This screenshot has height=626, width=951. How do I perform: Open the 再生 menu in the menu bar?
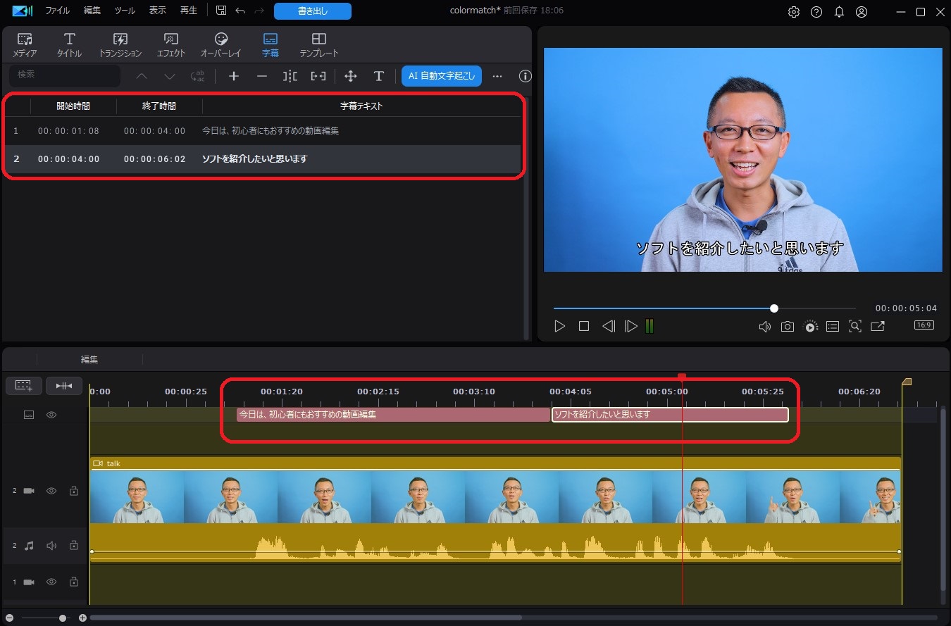tap(188, 10)
